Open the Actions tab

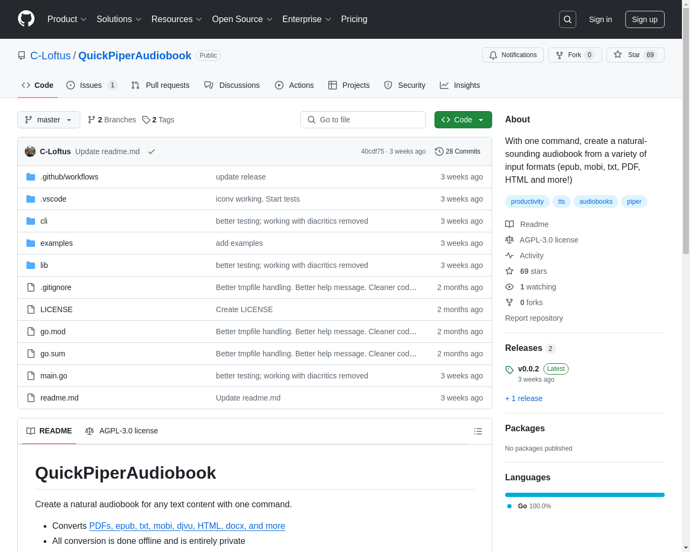294,85
